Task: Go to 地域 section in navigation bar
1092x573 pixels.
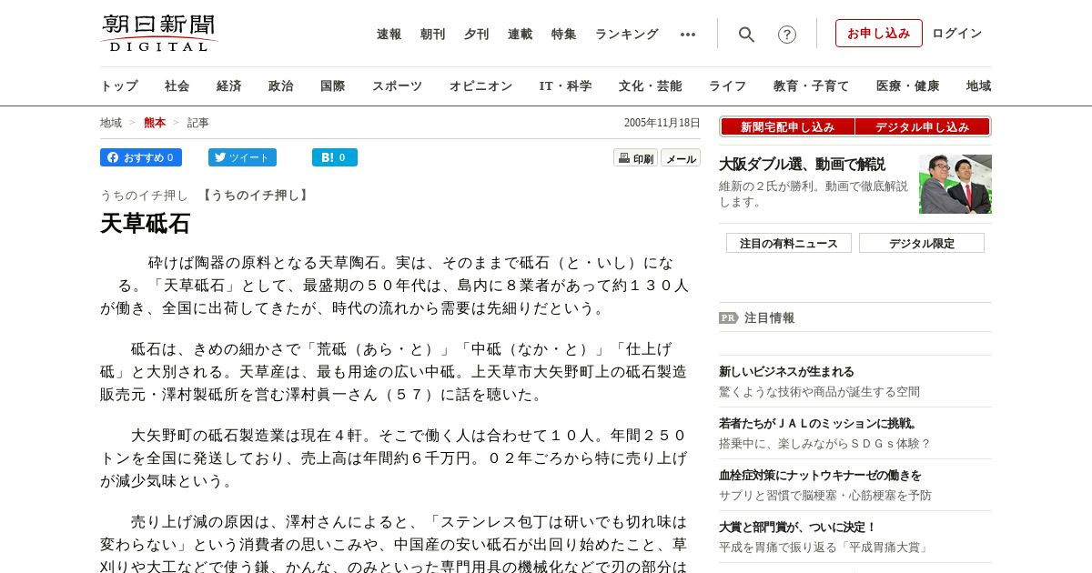Action: (979, 86)
